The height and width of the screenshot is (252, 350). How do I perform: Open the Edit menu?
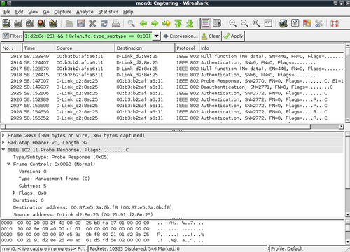[19, 12]
